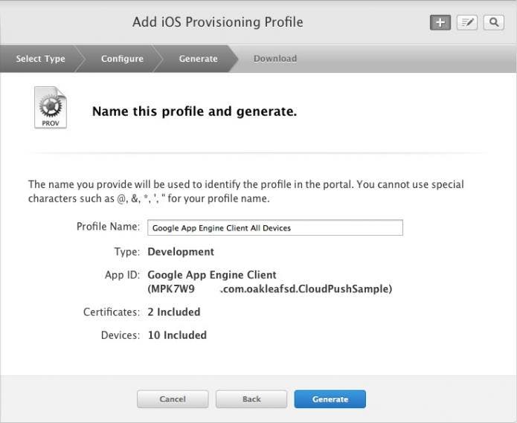Image resolution: width=517 pixels, height=423 pixels.
Task: Go to the Configure step
Action: coord(122,59)
